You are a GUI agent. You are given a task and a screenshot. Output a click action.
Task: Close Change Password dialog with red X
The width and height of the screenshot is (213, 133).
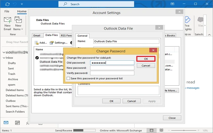coord(153,50)
